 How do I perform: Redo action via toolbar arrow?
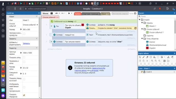(x=62, y=13)
